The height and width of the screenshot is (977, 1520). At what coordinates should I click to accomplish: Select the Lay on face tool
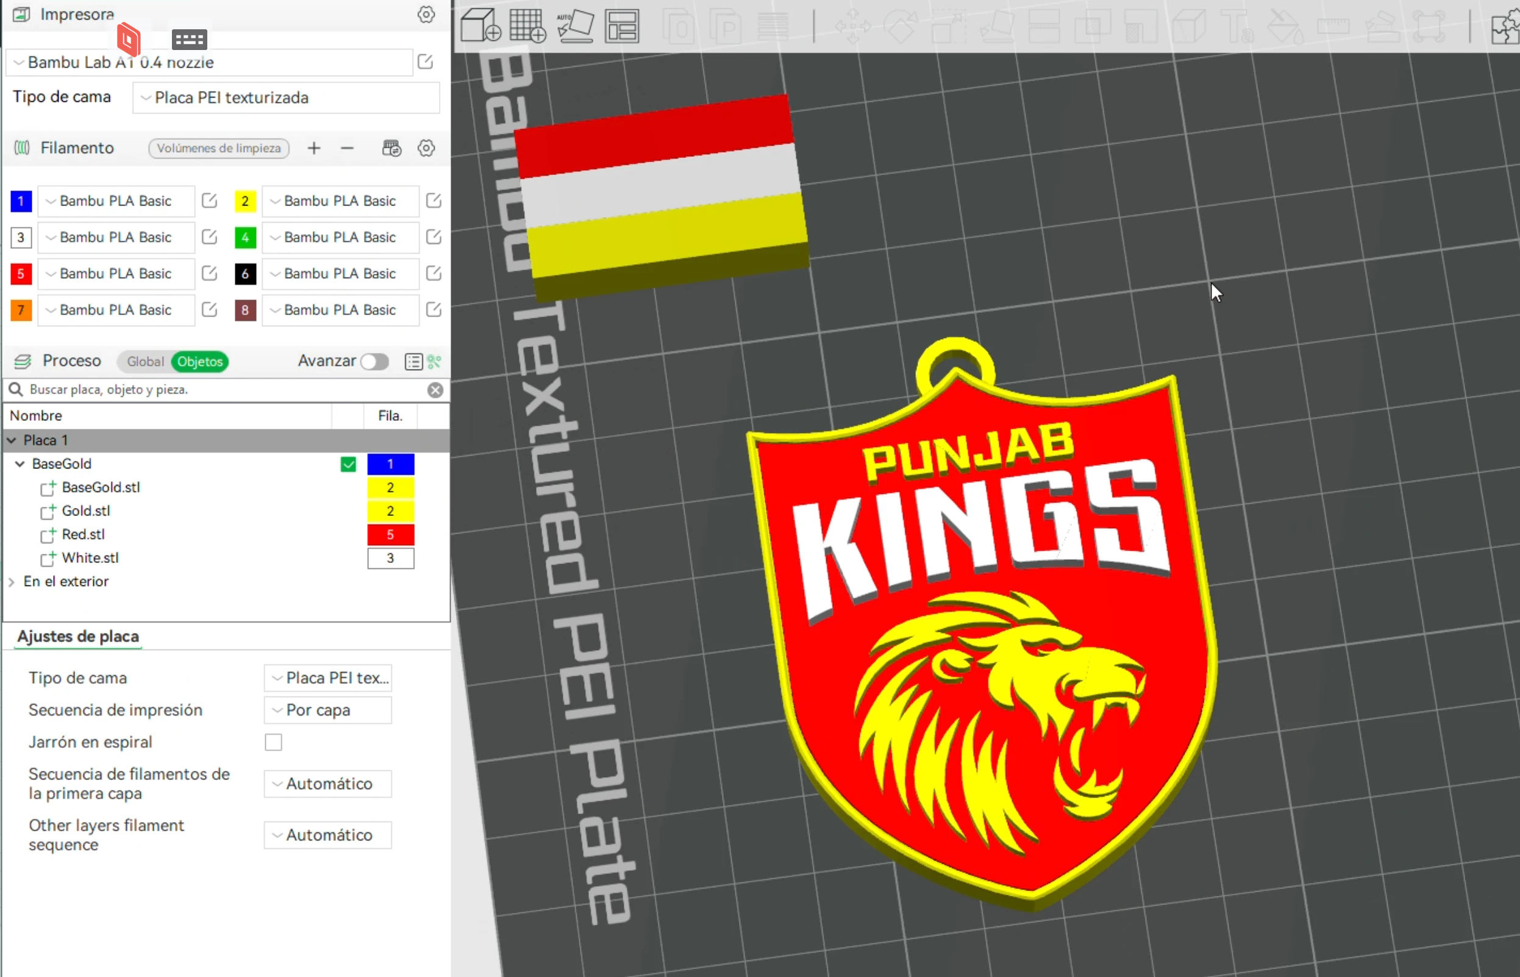pos(997,27)
